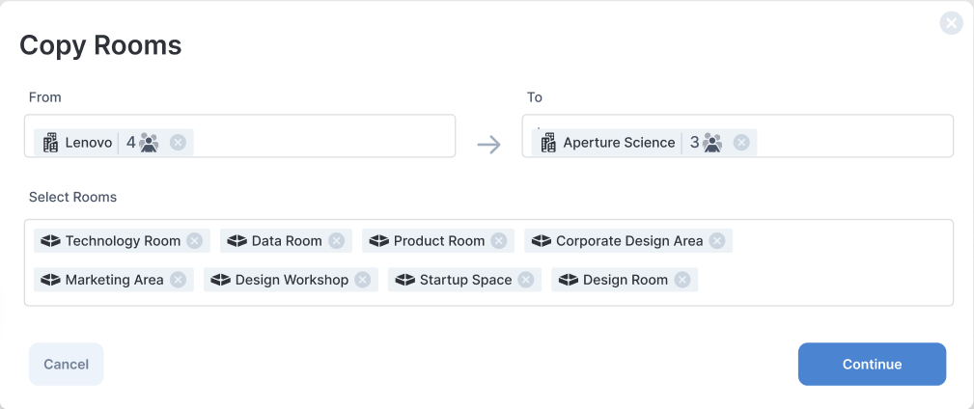Close the Copy Rooms dialog

click(x=951, y=23)
